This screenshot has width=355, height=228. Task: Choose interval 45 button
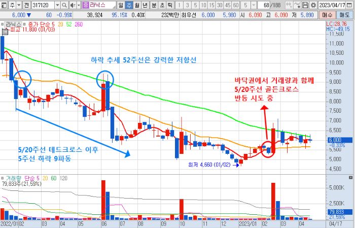[228, 5]
